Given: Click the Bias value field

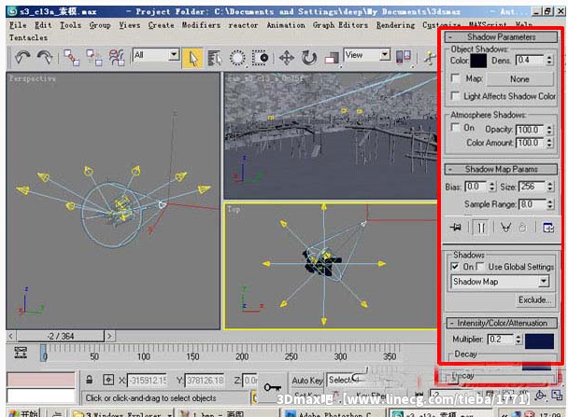Looking at the screenshot, I should click(476, 187).
